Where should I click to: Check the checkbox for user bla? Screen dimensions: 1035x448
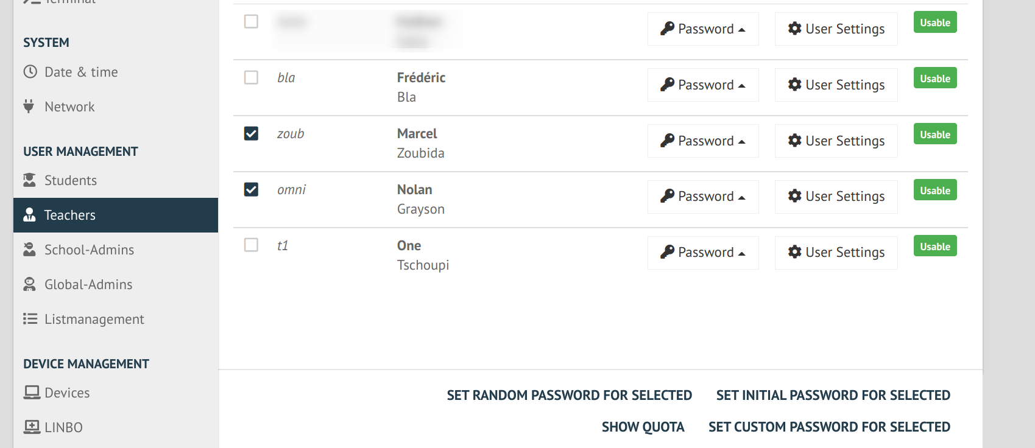point(250,77)
